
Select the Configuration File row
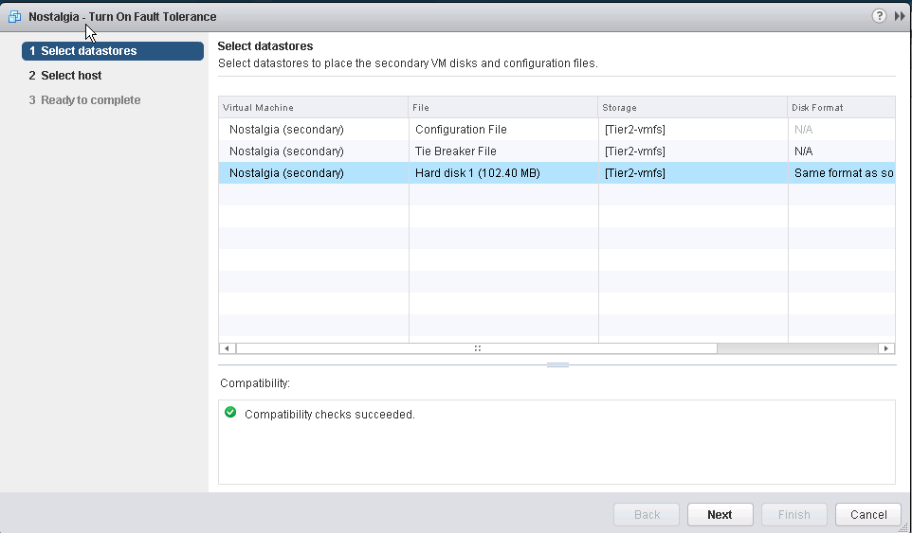(556, 130)
